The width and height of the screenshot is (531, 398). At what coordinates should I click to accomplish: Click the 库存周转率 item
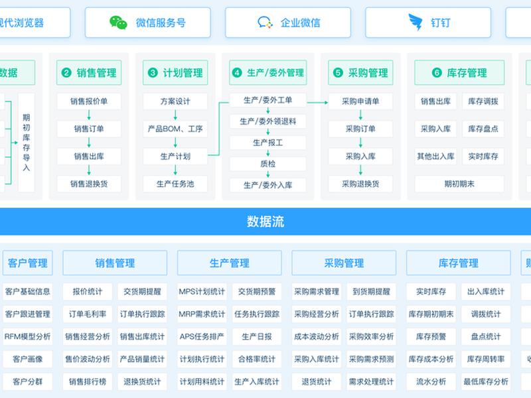486,359
